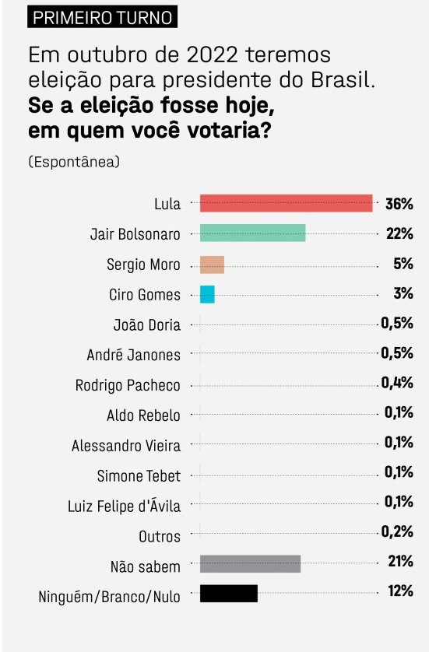429x652 pixels.
Task: Click the Simone Tebet label
Action: (x=139, y=476)
